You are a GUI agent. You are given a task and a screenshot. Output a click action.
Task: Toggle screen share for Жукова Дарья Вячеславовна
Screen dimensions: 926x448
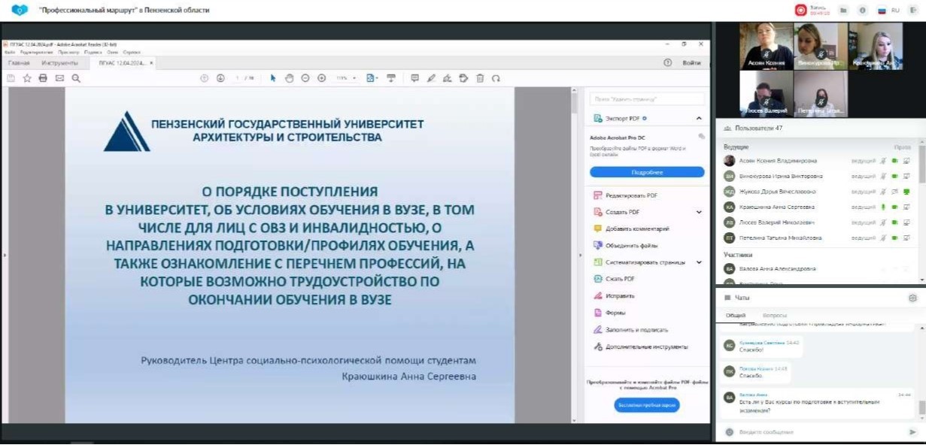[906, 192]
